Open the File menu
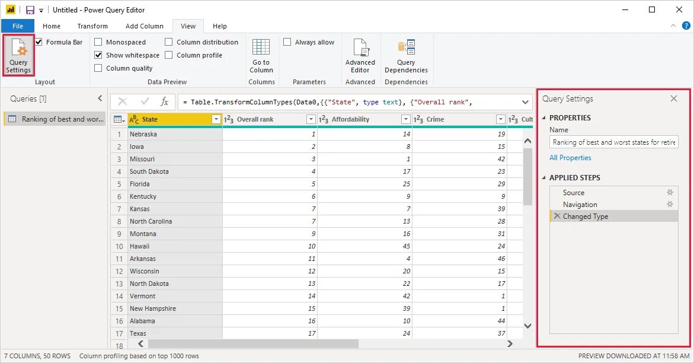Screen dimensions: 694x363 tap(18, 26)
